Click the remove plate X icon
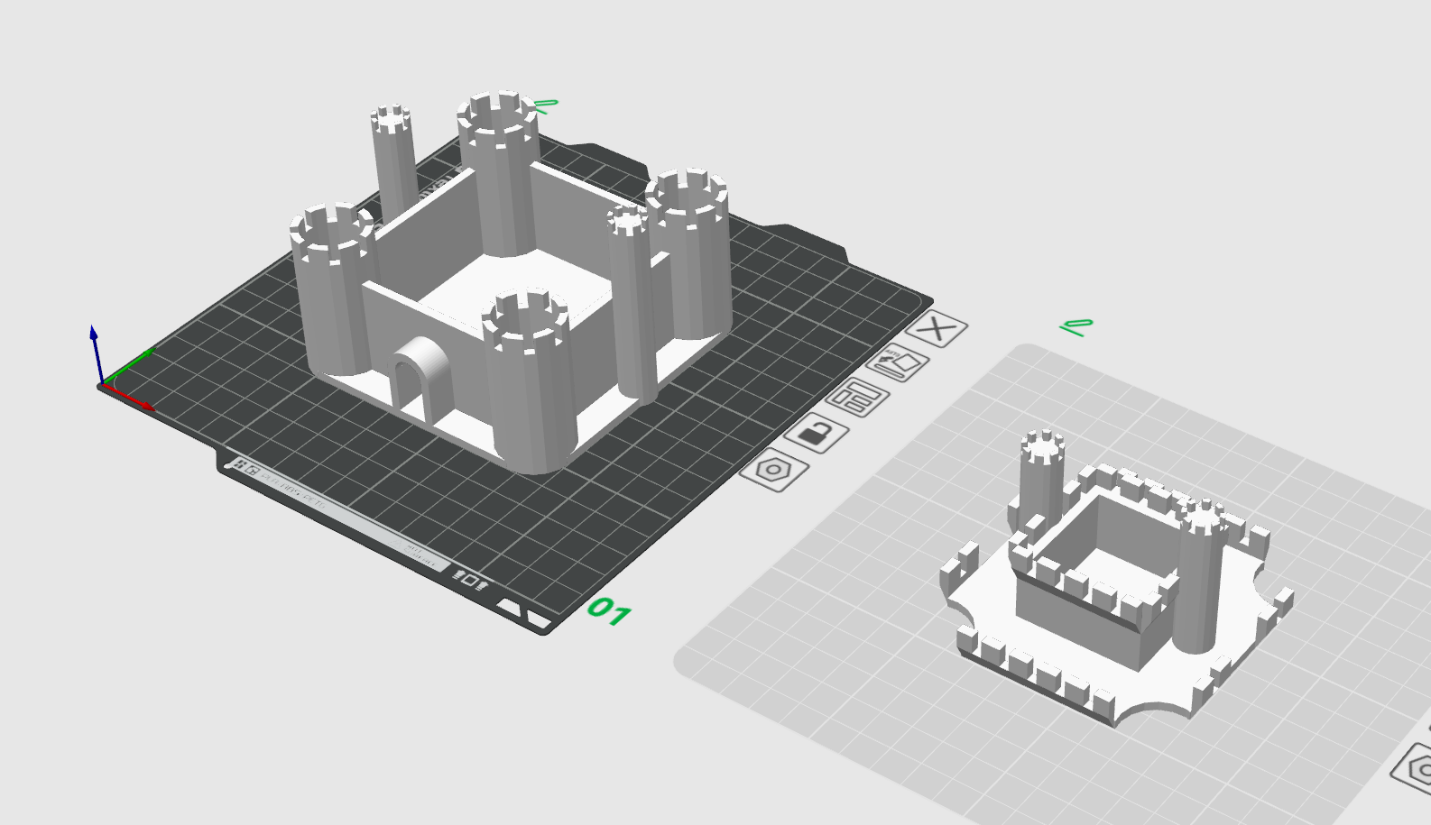The image size is (1431, 825). tap(937, 329)
